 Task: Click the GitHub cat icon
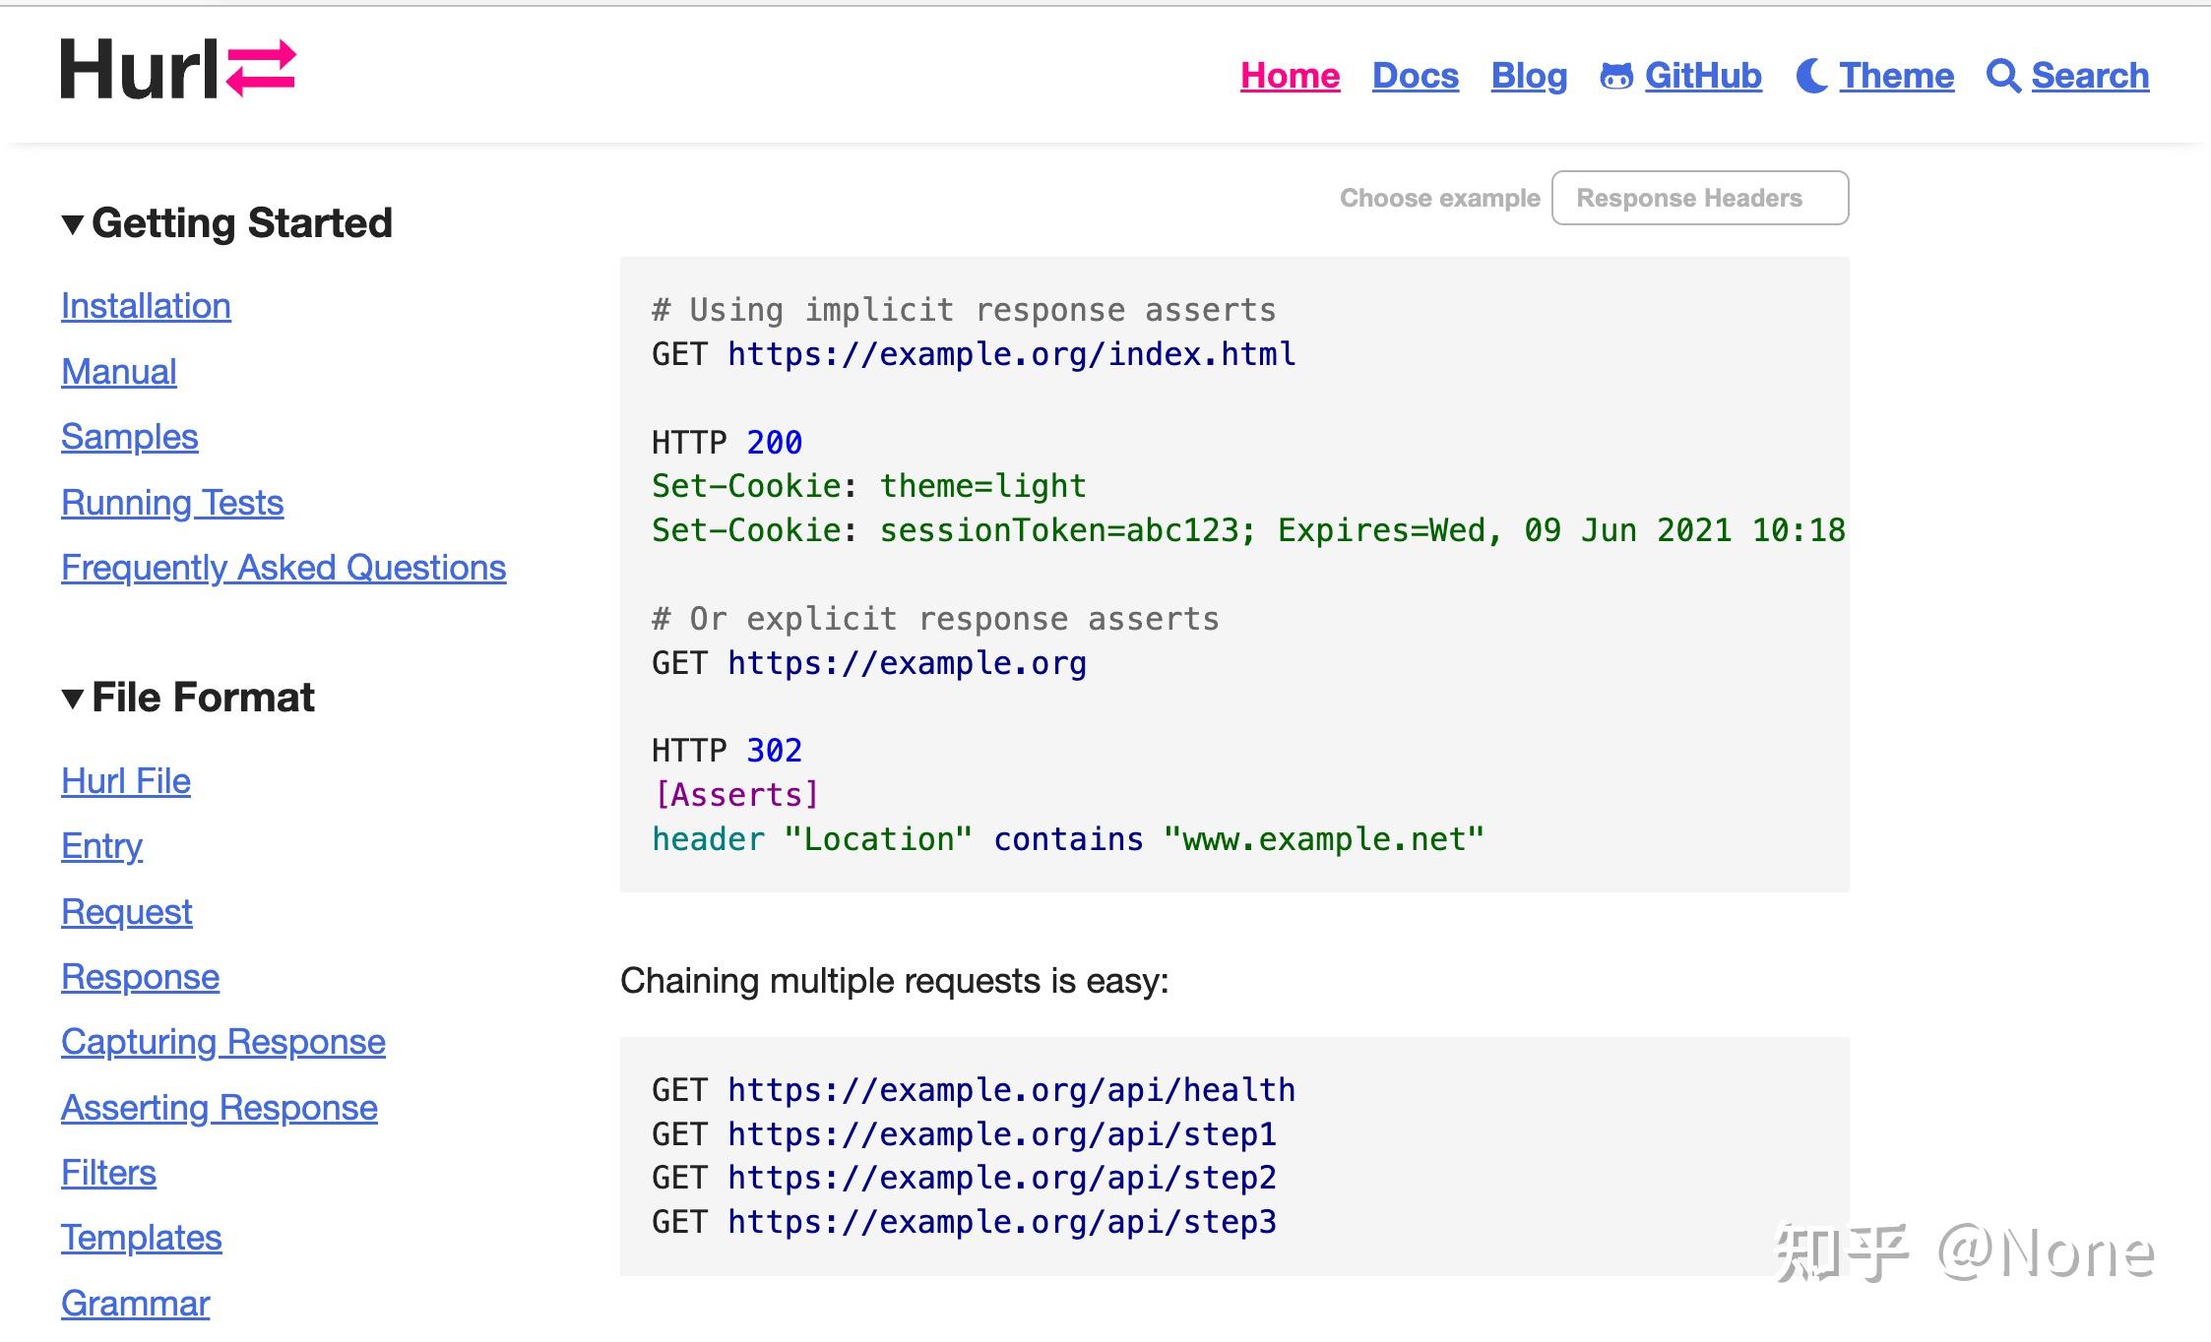click(x=1615, y=76)
